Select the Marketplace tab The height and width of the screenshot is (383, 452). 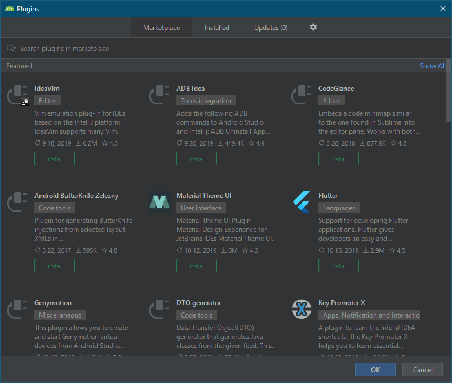pos(161,27)
